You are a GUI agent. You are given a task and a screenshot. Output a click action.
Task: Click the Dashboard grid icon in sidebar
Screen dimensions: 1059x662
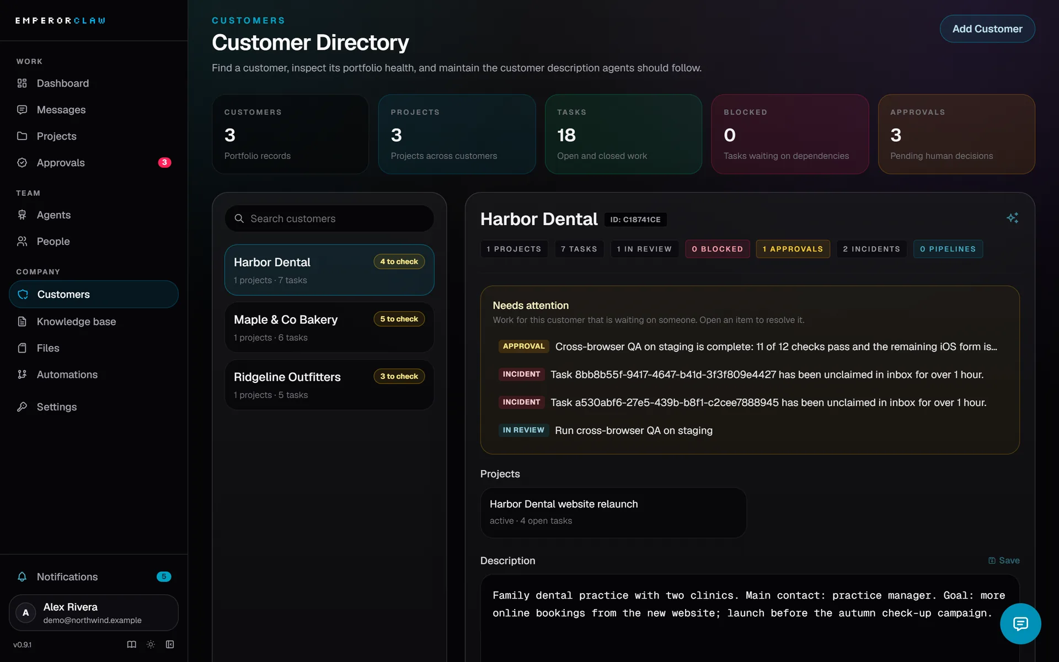click(22, 83)
